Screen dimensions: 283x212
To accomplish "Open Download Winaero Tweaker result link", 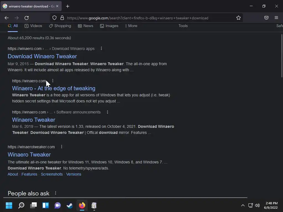I will pyautogui.click(x=42, y=56).
